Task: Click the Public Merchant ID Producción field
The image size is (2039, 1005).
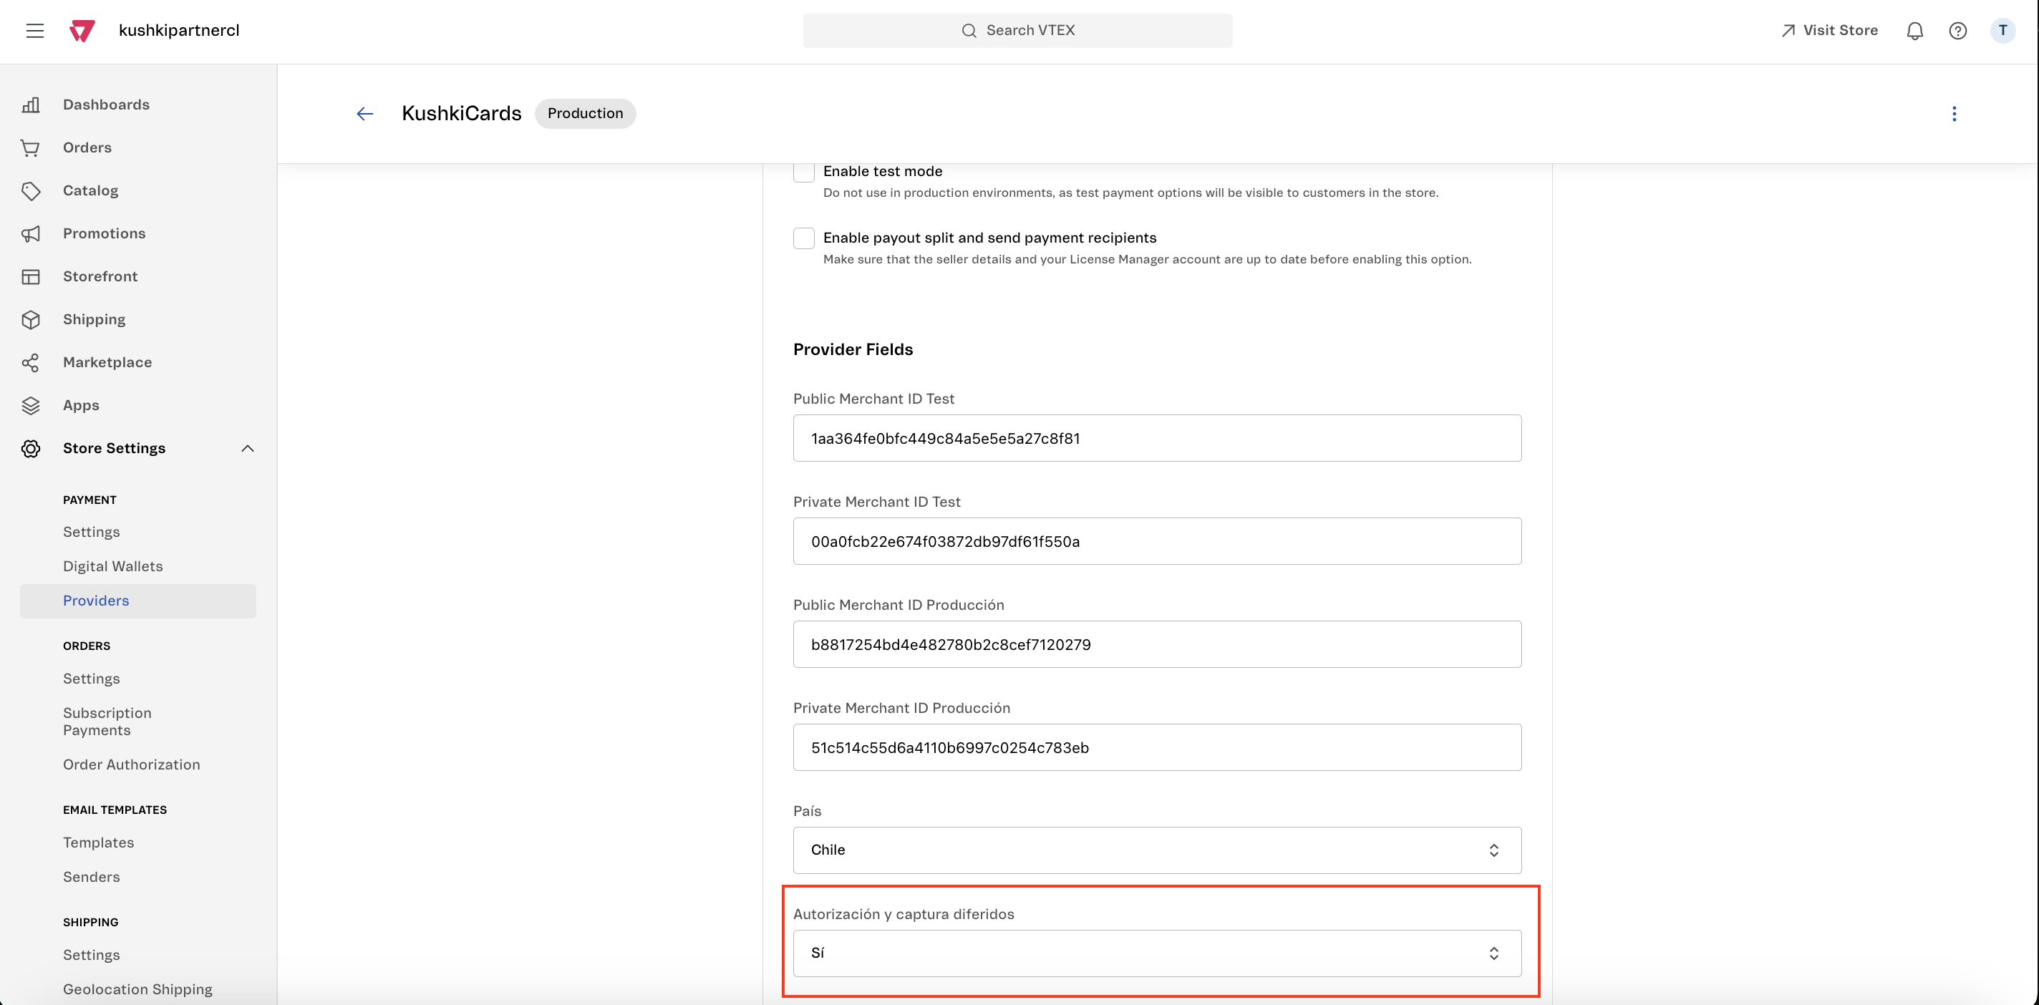Action: point(1156,644)
